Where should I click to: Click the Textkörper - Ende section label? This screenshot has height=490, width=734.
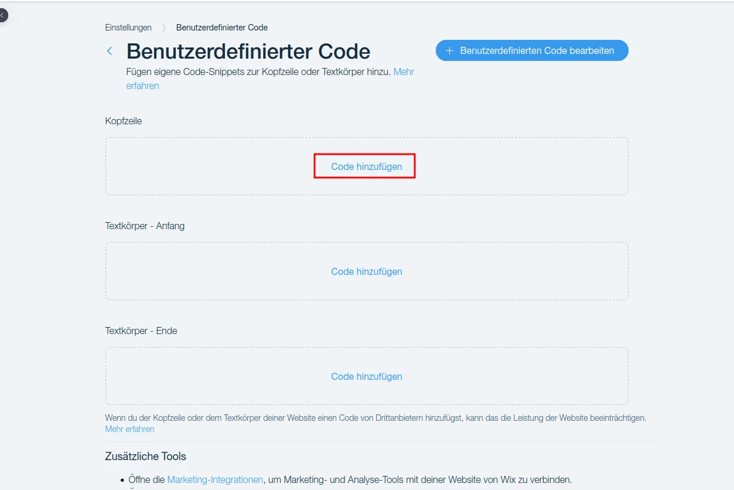pos(141,331)
